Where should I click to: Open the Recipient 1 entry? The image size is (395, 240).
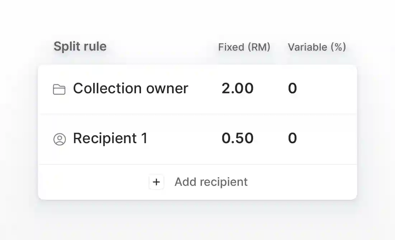coord(198,139)
